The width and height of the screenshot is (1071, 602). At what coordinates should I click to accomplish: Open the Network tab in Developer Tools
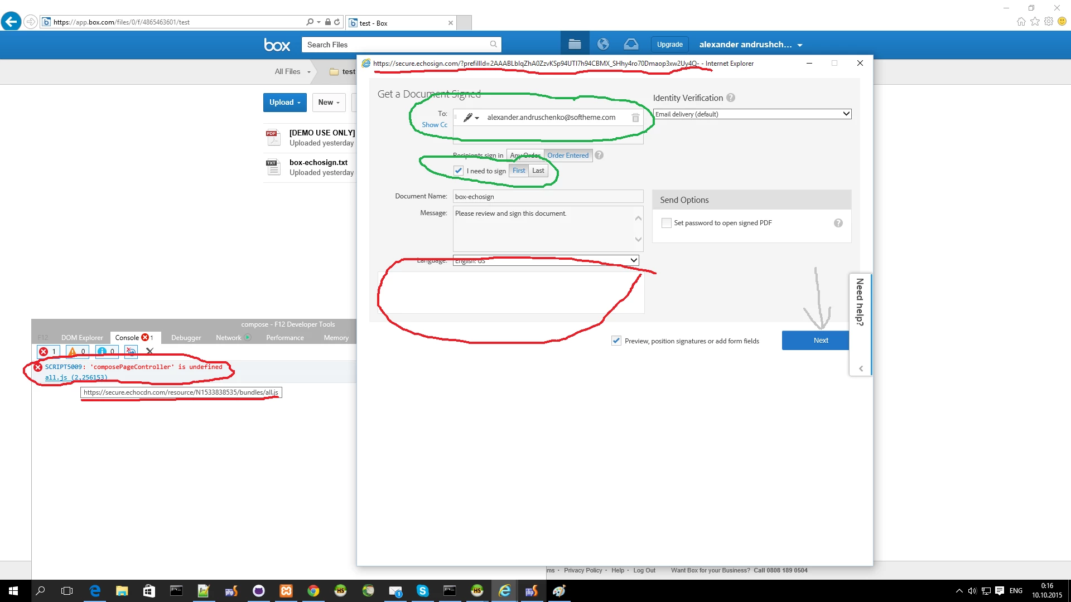click(x=233, y=338)
